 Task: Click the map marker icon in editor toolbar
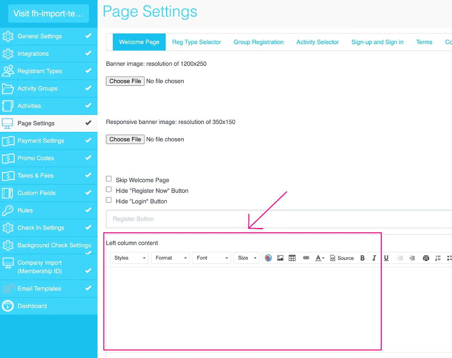(268, 258)
